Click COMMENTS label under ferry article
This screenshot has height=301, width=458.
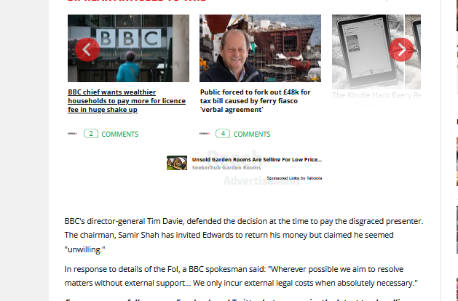[x=252, y=135]
